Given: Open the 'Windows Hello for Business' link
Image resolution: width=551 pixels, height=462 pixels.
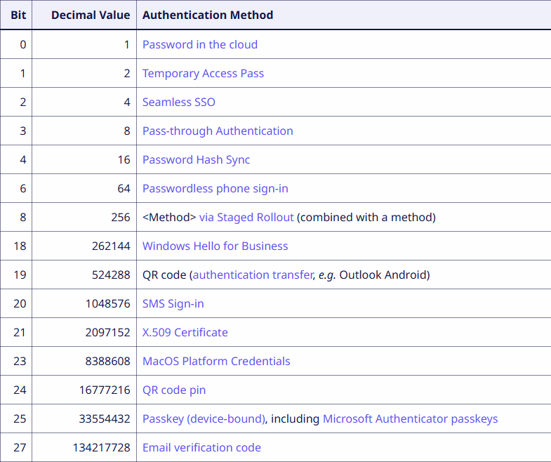Looking at the screenshot, I should [x=215, y=246].
